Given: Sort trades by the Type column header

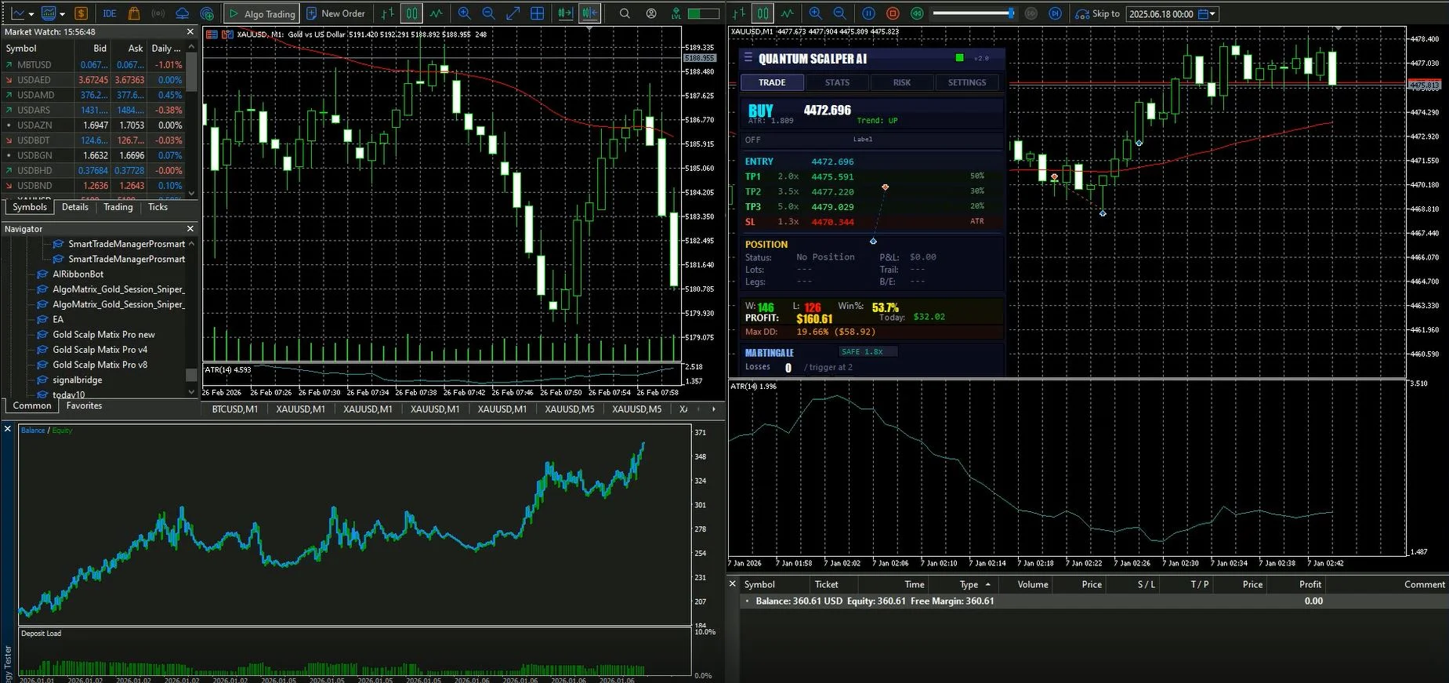Looking at the screenshot, I should click(x=969, y=584).
